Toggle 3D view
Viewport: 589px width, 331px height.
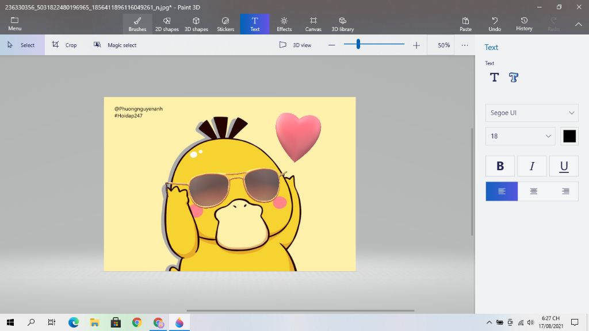click(x=295, y=45)
